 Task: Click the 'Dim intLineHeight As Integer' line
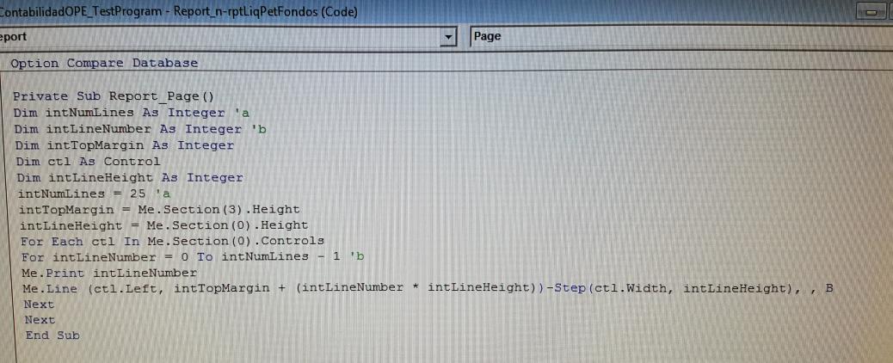(x=130, y=178)
